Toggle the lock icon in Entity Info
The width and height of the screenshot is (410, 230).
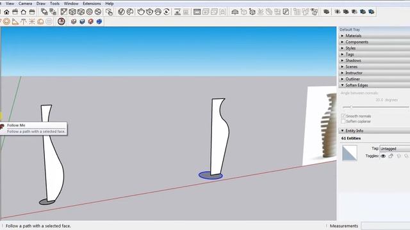[x=391, y=156]
